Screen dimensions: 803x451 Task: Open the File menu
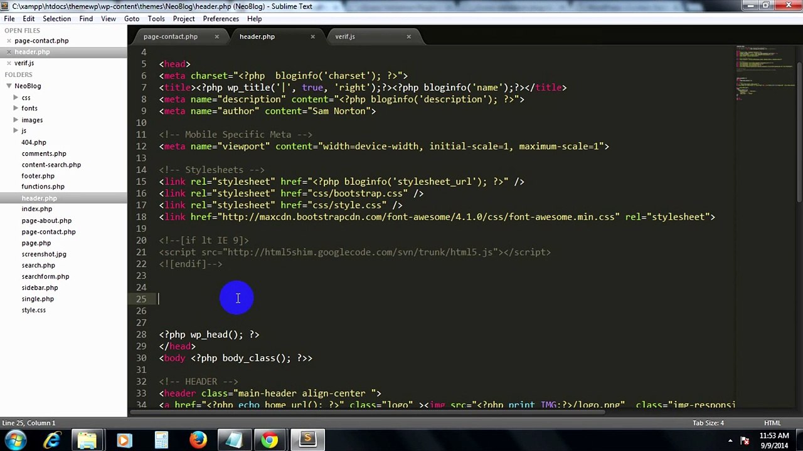pyautogui.click(x=9, y=19)
